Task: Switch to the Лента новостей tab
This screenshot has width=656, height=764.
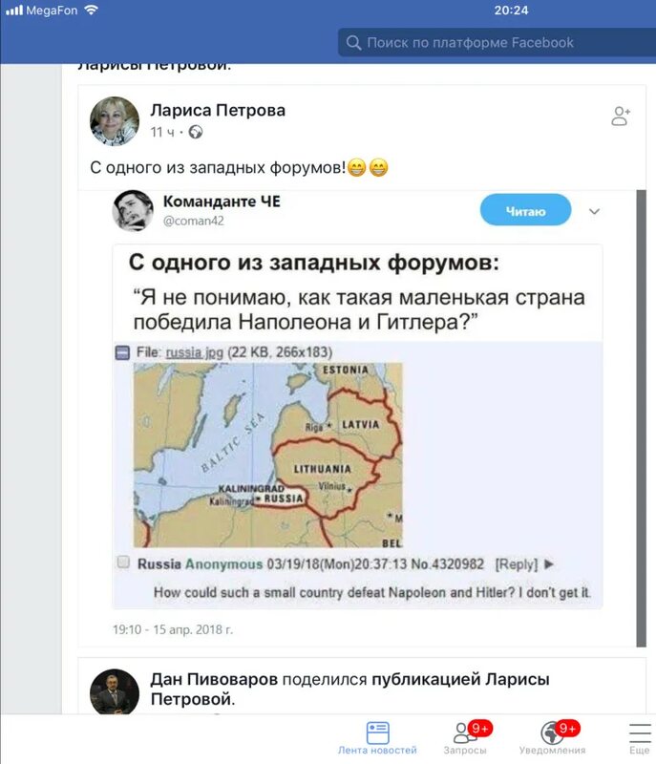Action: click(377, 737)
